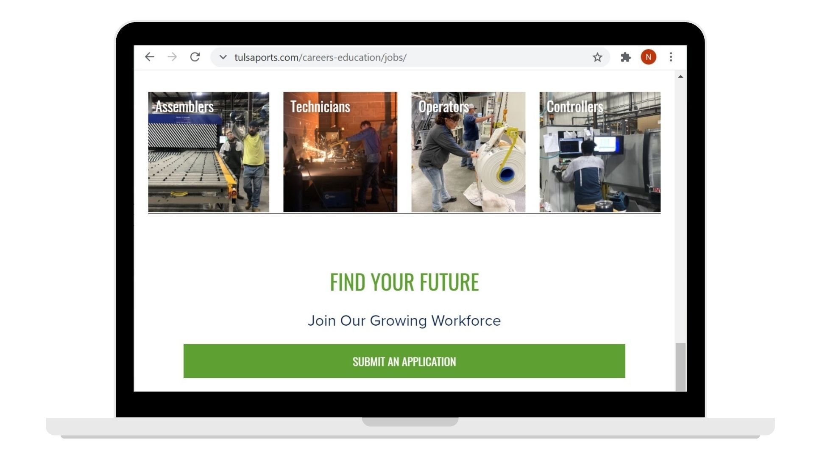Select the Technicians title text
814x458 pixels.
coord(320,106)
